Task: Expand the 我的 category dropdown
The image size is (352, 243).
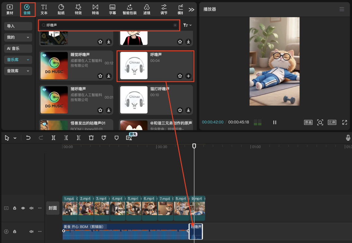Action: tap(18, 38)
